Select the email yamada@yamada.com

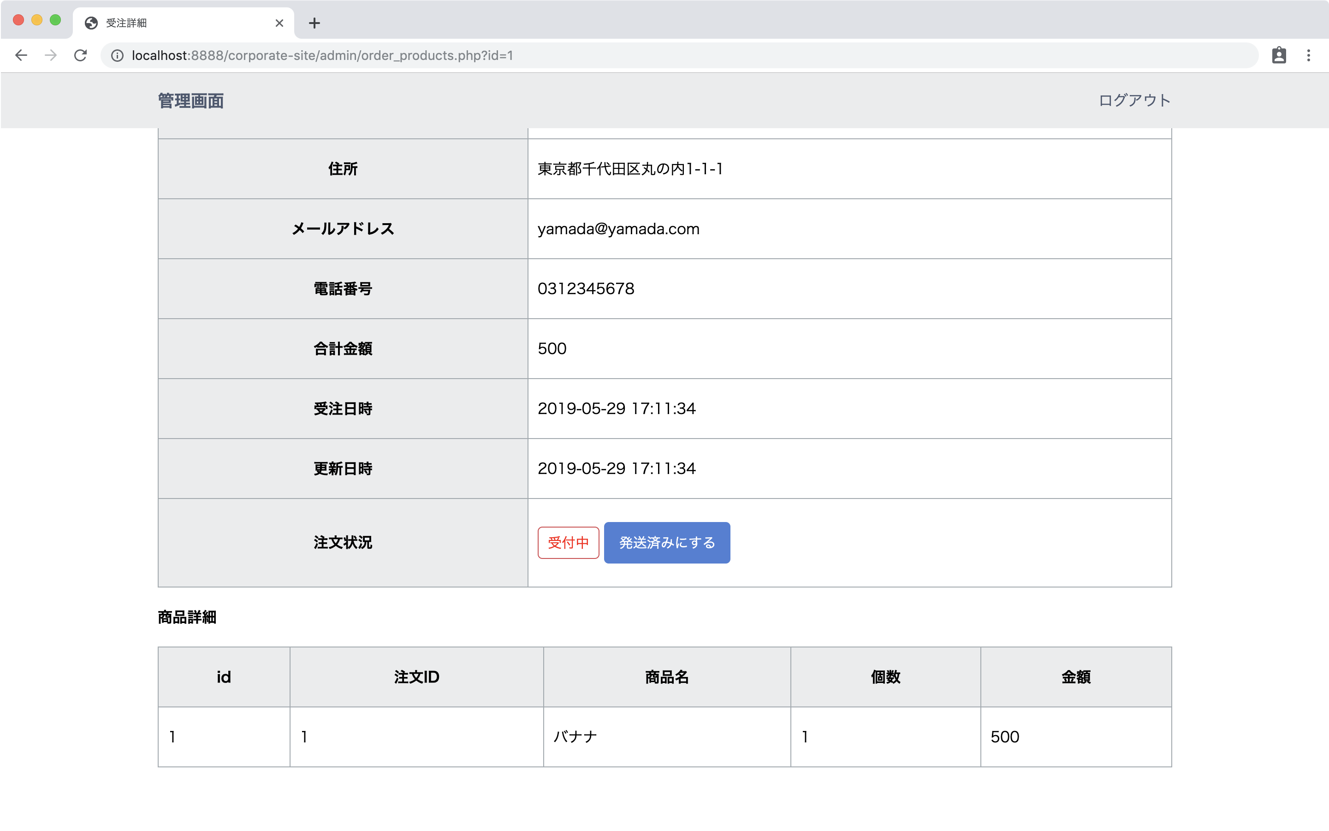[618, 229]
